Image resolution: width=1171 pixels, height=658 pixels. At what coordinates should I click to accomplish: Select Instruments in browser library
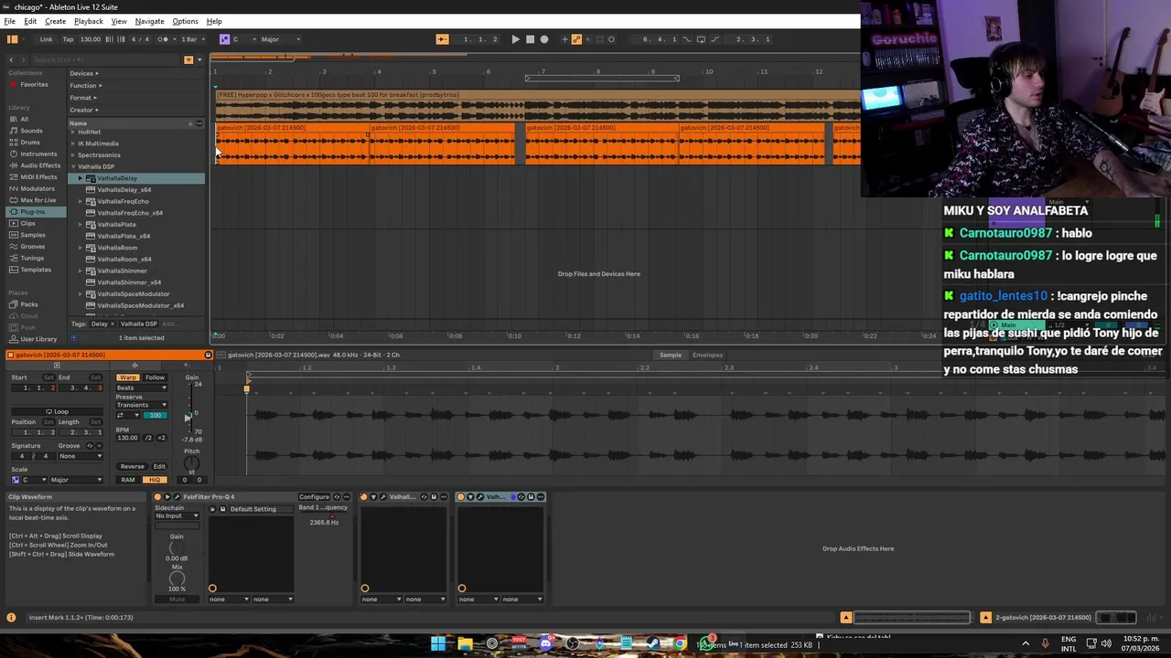coord(38,154)
